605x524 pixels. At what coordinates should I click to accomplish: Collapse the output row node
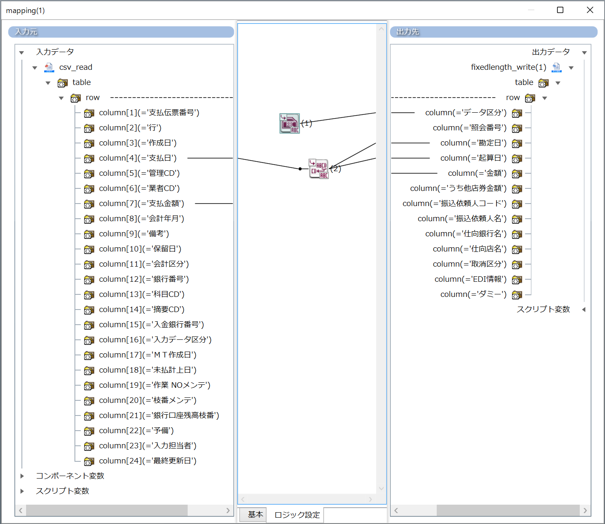(x=544, y=98)
